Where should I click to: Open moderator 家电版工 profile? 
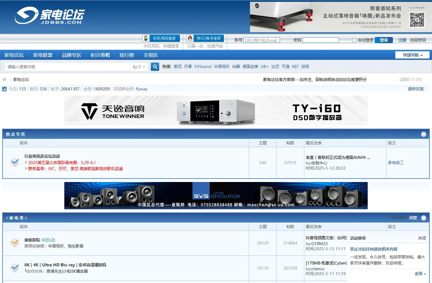pos(396,163)
